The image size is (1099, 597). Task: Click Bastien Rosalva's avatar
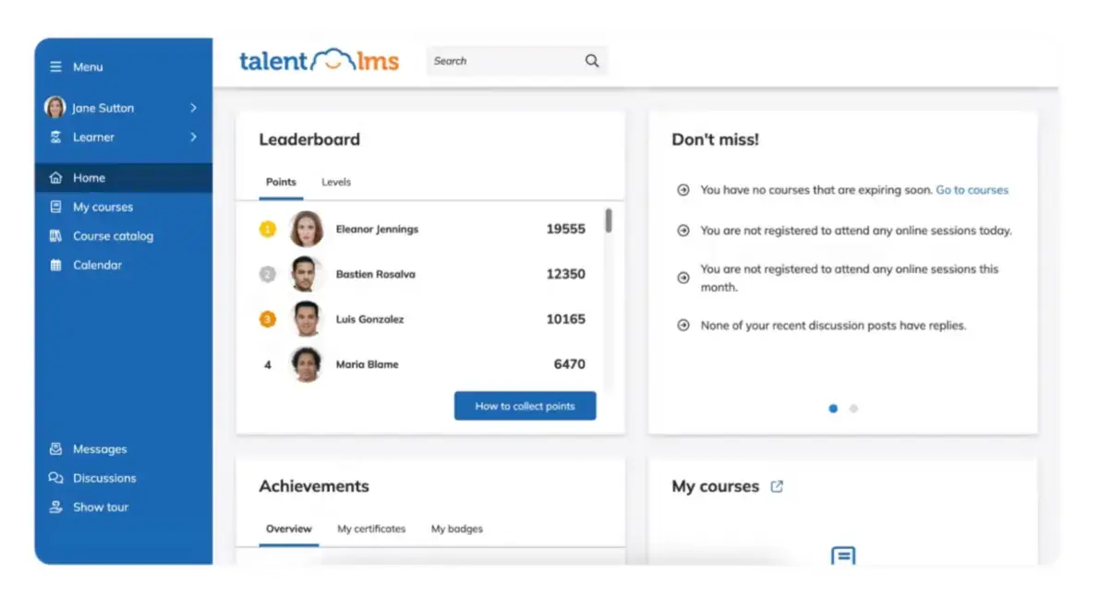[307, 274]
